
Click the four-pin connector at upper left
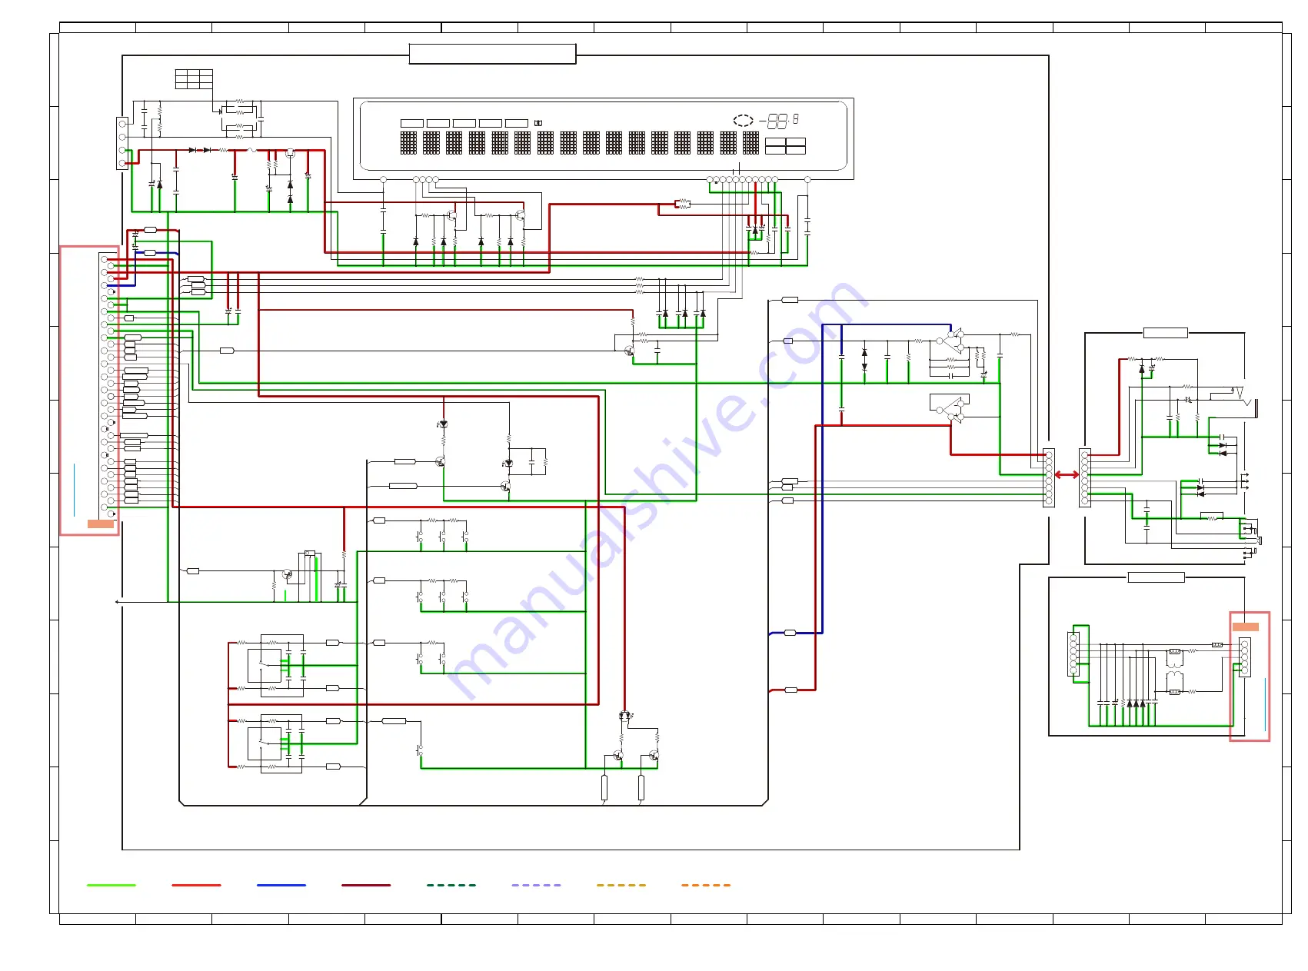tap(122, 143)
